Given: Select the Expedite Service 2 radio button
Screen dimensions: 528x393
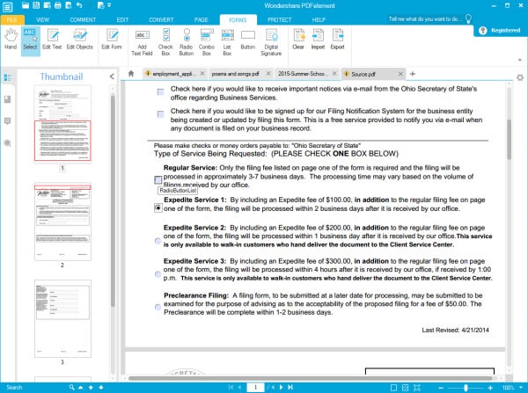Looking at the screenshot, I should tap(158, 241).
